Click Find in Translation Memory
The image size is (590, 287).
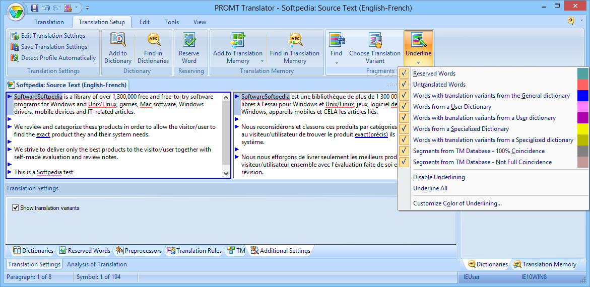295,48
